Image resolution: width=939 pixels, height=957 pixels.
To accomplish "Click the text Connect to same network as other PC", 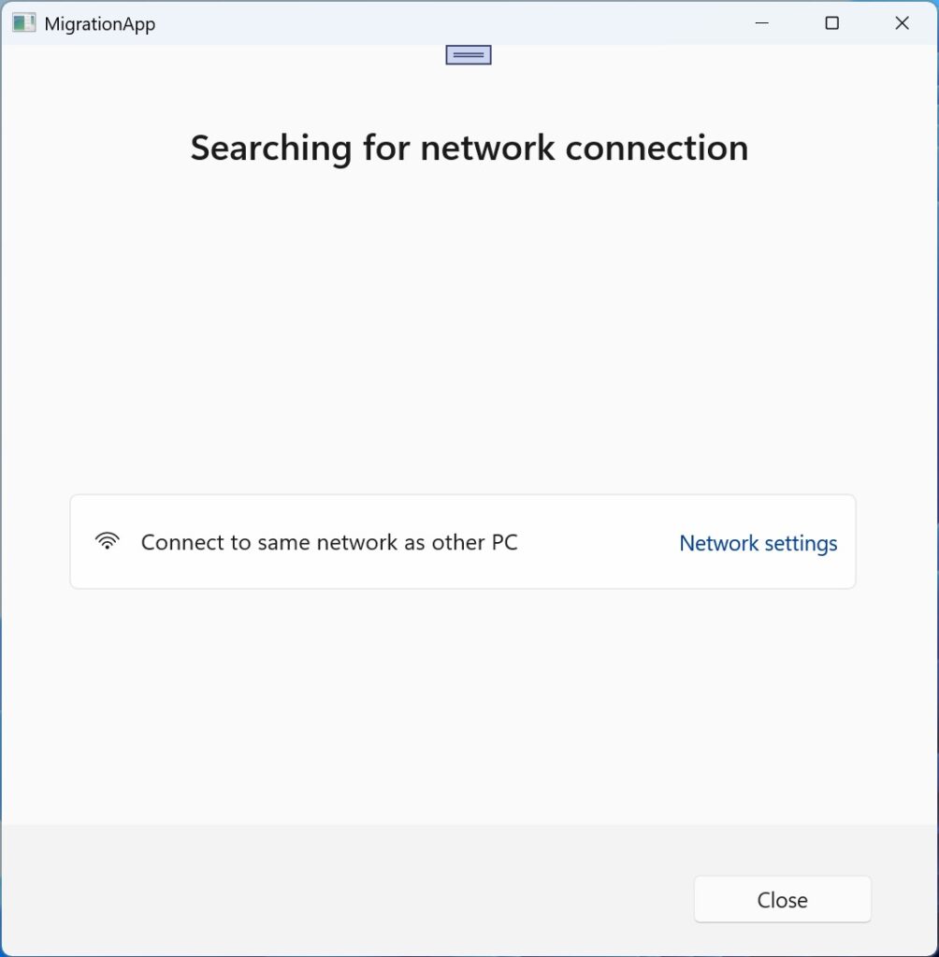I will point(329,542).
